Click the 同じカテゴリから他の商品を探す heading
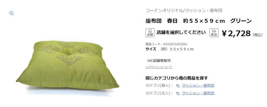This screenshot has height=107, width=267. click(x=177, y=78)
